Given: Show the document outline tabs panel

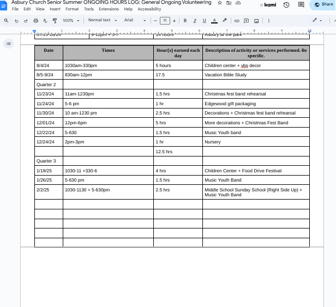Looking at the screenshot, I should click(x=9, y=44).
